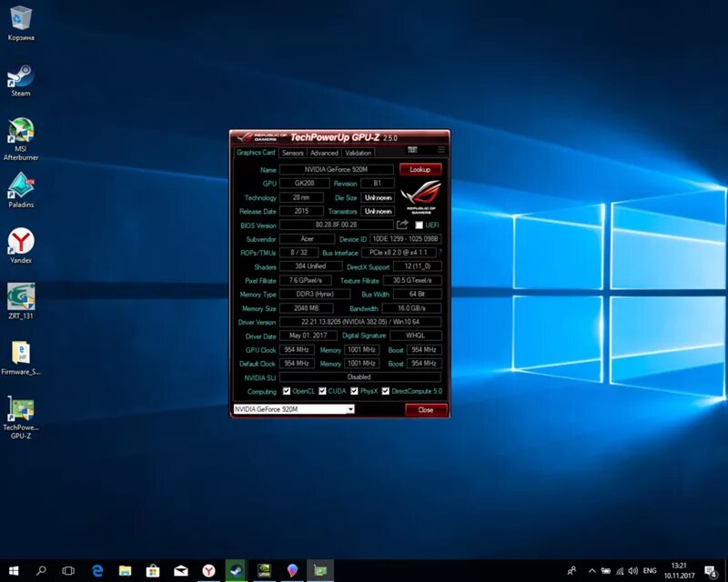Click the battery icon in system tray

click(x=606, y=571)
